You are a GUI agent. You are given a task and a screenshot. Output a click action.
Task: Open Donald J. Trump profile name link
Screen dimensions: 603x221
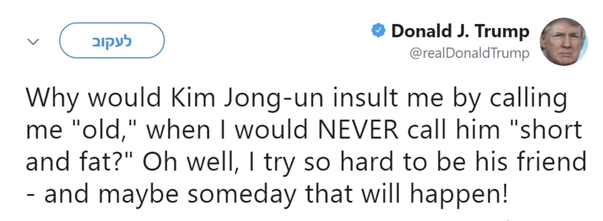click(x=460, y=31)
